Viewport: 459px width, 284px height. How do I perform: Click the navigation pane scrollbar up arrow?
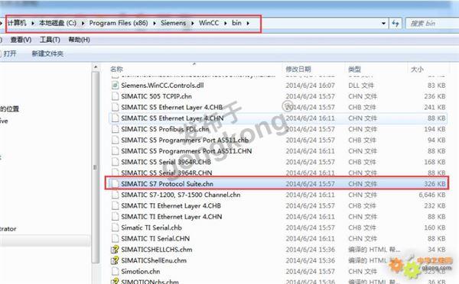96,67
